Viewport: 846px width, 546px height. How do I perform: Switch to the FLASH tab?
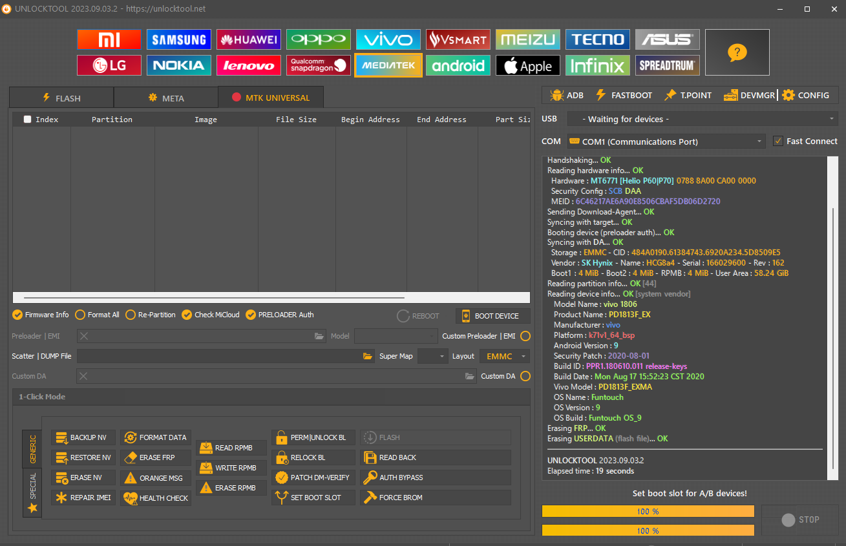61,98
